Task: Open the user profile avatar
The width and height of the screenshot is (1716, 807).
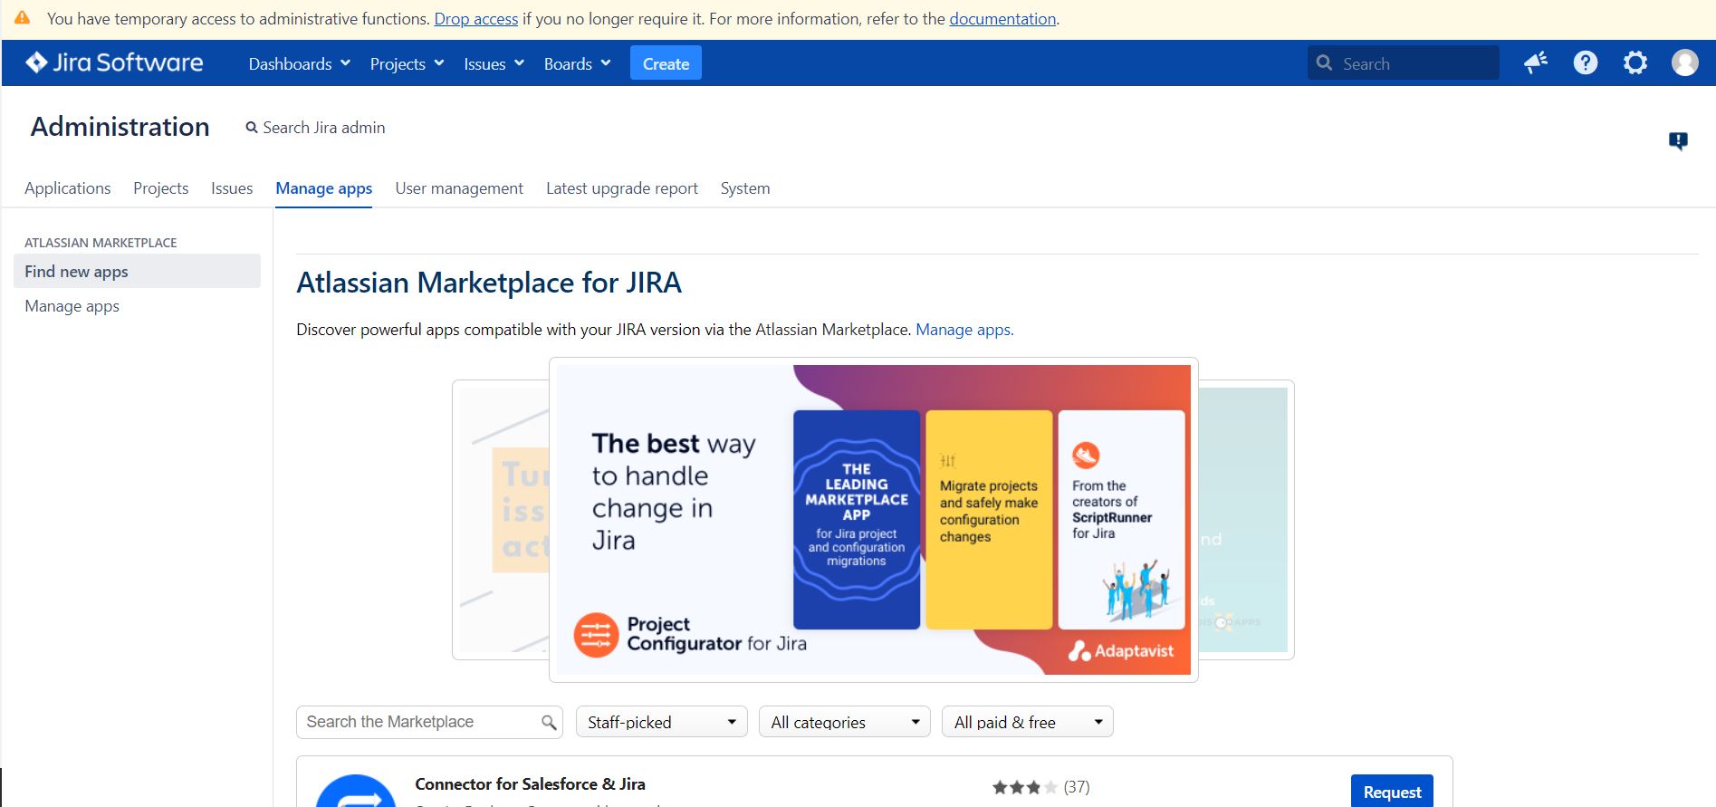Action: [1685, 62]
